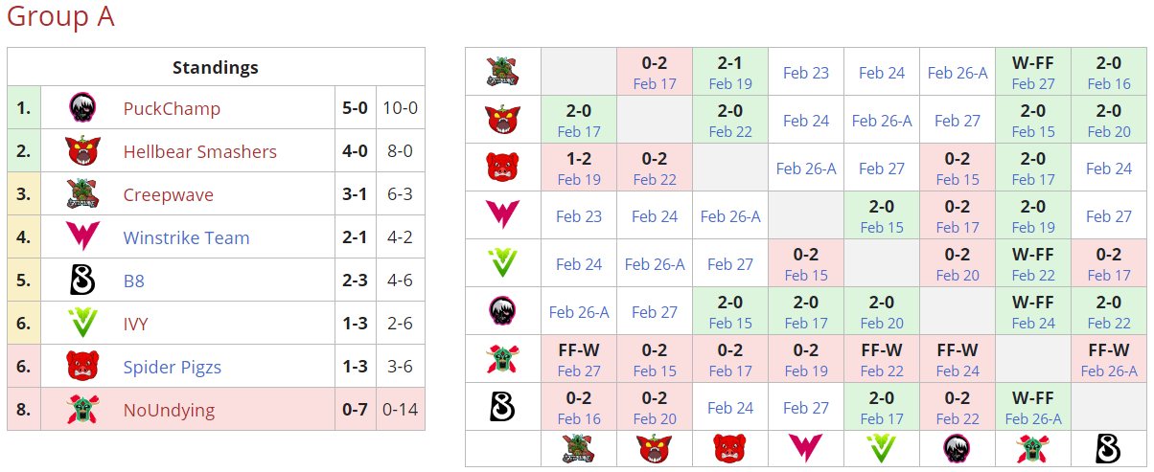Open the PuckChamp team name link
The width and height of the screenshot is (1154, 472).
[172, 109]
